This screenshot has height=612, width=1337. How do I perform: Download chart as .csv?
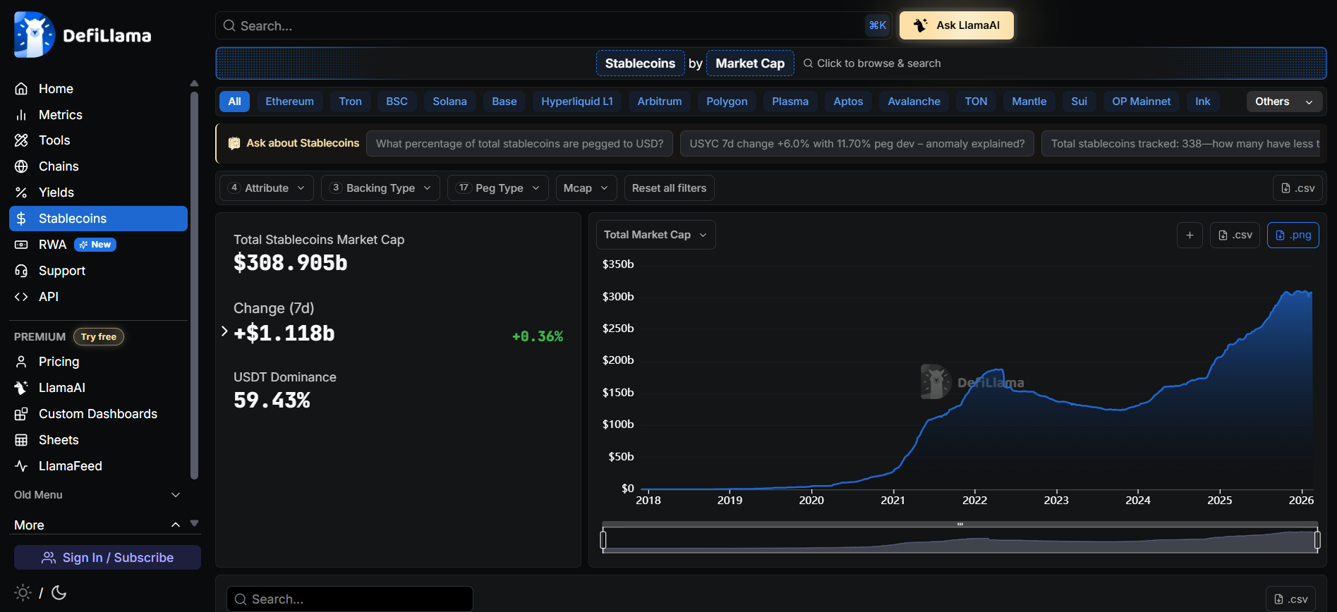(1235, 235)
